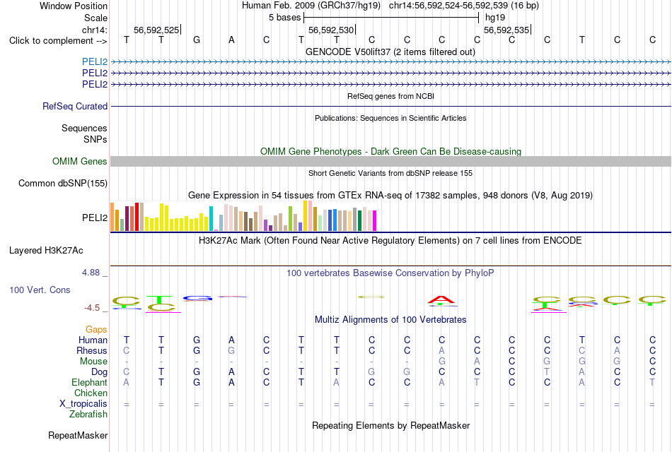The image size is (672, 452).
Task: Click the blue G sequence logo in conservation track
Action: pyautogui.click(x=197, y=298)
